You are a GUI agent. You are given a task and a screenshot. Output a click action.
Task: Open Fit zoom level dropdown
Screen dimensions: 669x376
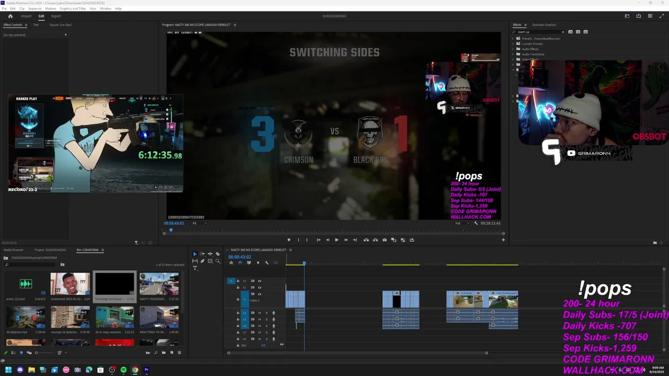click(199, 223)
